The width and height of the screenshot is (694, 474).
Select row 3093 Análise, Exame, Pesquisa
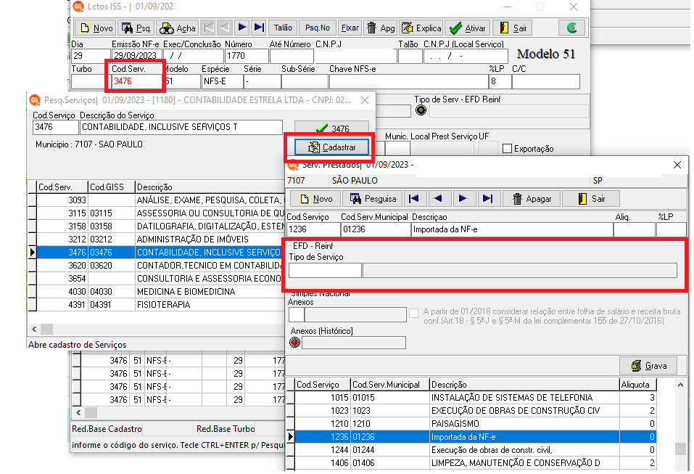tap(160, 200)
